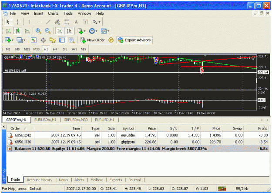The height and width of the screenshot is (193, 272).
Task: Click the connection status bars icon
Action: coord(222,189)
